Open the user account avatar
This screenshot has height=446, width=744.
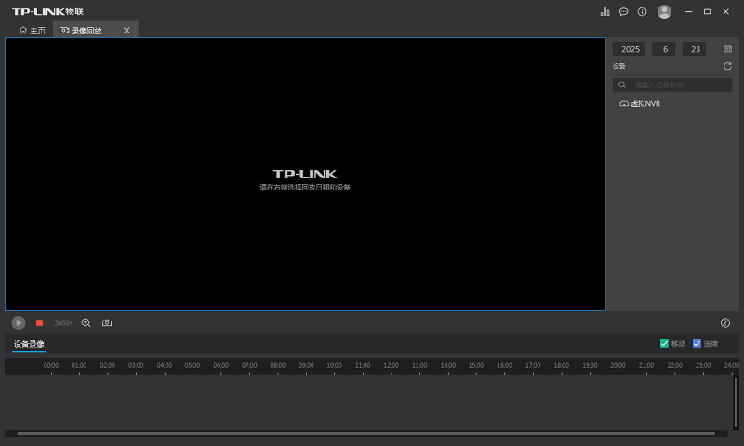[664, 12]
